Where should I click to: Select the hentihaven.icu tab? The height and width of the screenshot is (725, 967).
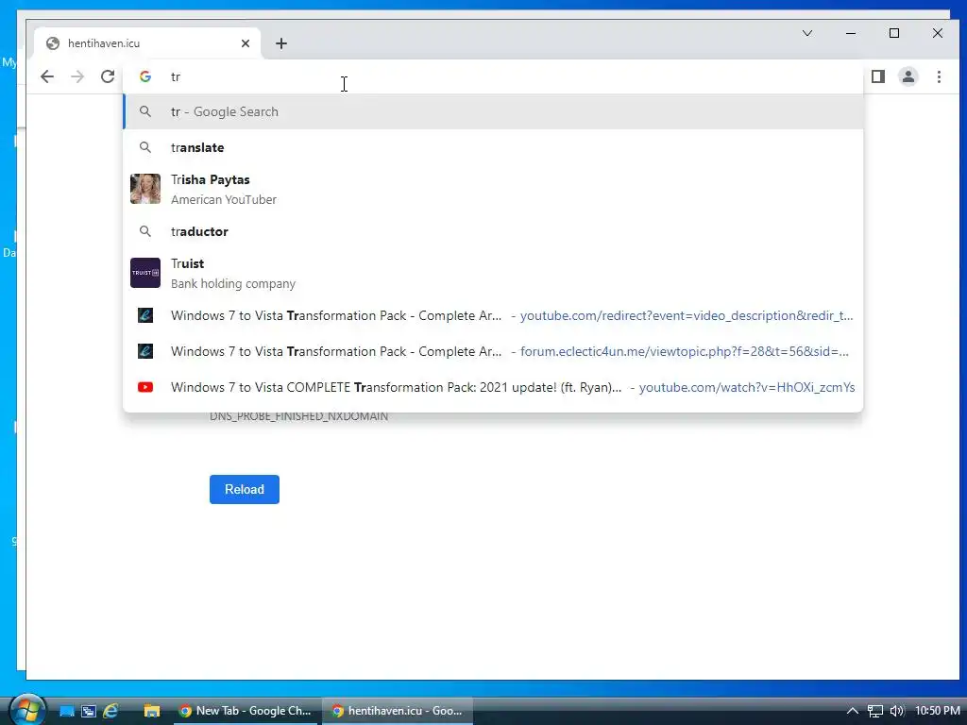tap(148, 43)
